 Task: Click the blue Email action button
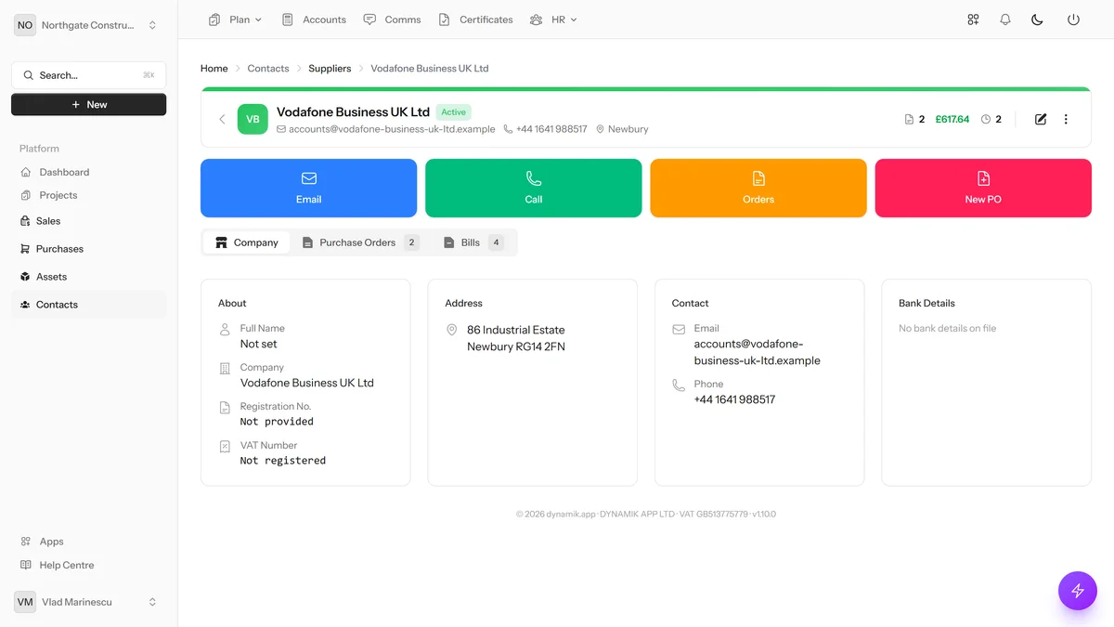[x=309, y=188]
